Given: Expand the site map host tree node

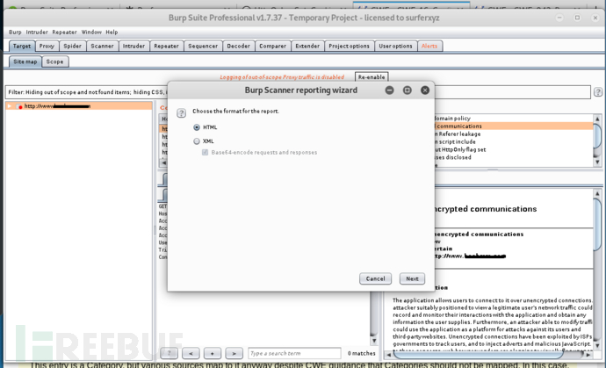Looking at the screenshot, I should click(x=11, y=106).
